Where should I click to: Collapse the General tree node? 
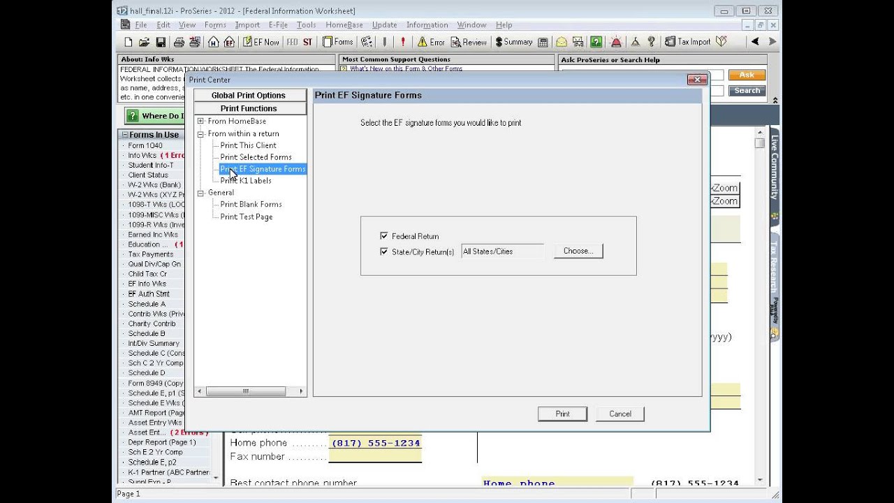200,192
